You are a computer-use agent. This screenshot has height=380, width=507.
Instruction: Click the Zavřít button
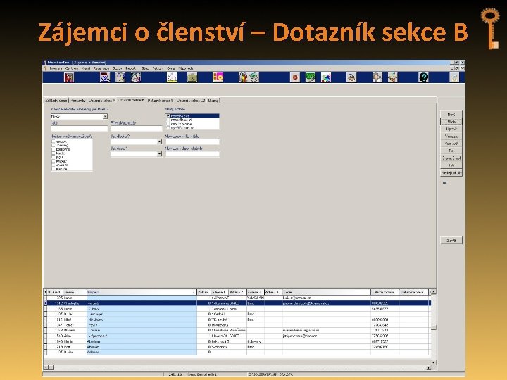pyautogui.click(x=451, y=241)
